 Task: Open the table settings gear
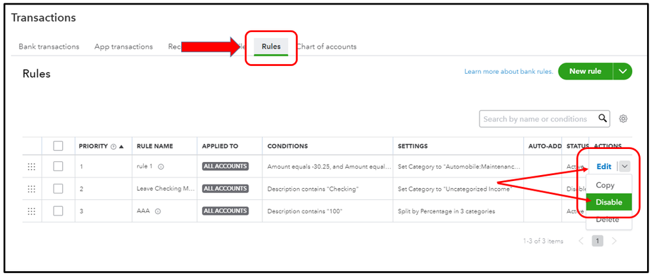click(624, 119)
